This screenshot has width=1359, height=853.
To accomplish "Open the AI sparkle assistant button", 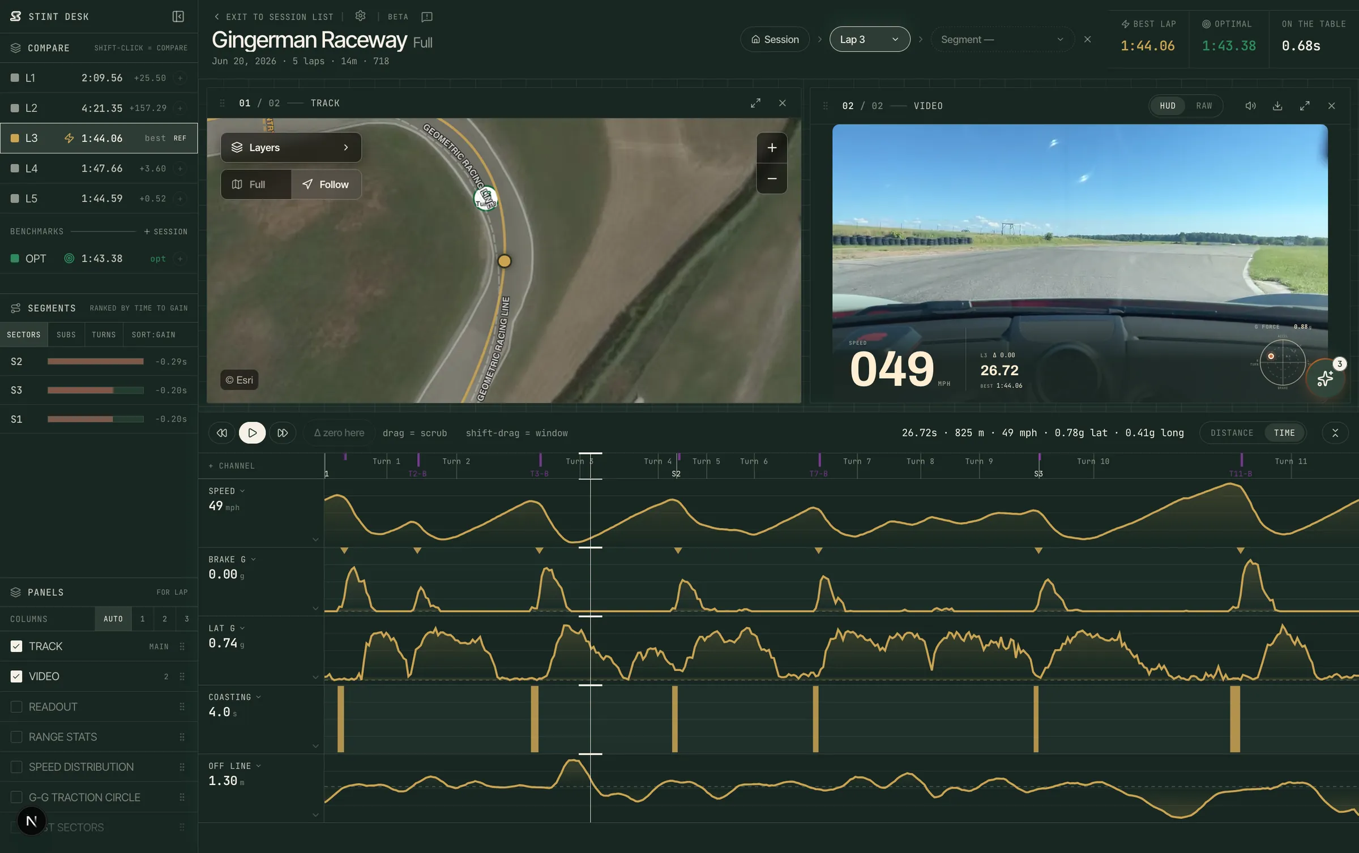I will (x=1324, y=379).
